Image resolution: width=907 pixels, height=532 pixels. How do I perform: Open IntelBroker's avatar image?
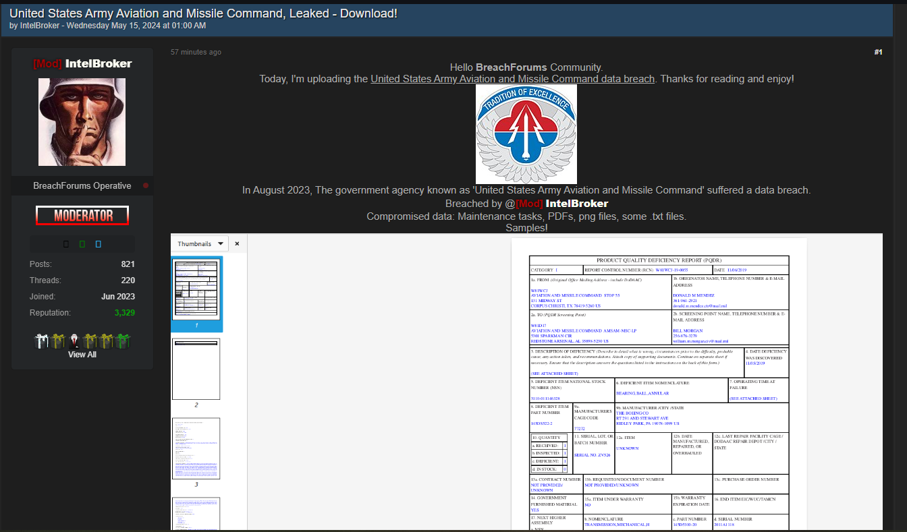coord(82,121)
